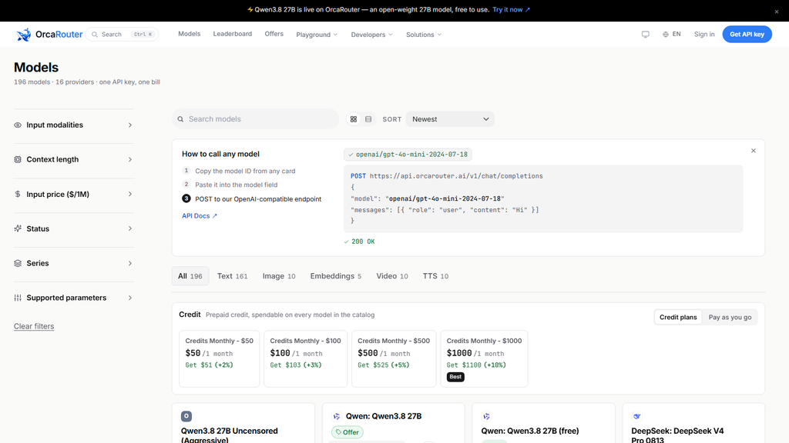Expand the Series filter

(73, 263)
